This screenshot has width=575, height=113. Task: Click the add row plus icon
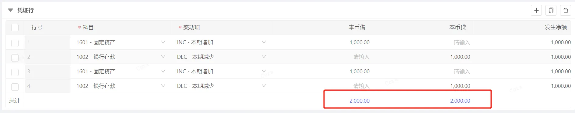pyautogui.click(x=536, y=11)
